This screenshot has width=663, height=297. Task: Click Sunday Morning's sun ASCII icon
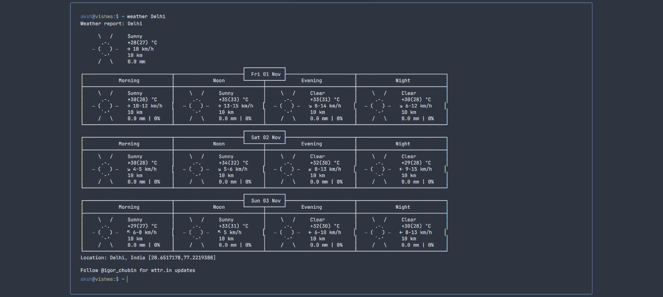tap(105, 232)
